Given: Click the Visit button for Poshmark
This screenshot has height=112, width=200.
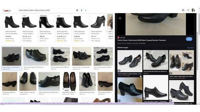Looking at the screenshot, I should 189,39.
